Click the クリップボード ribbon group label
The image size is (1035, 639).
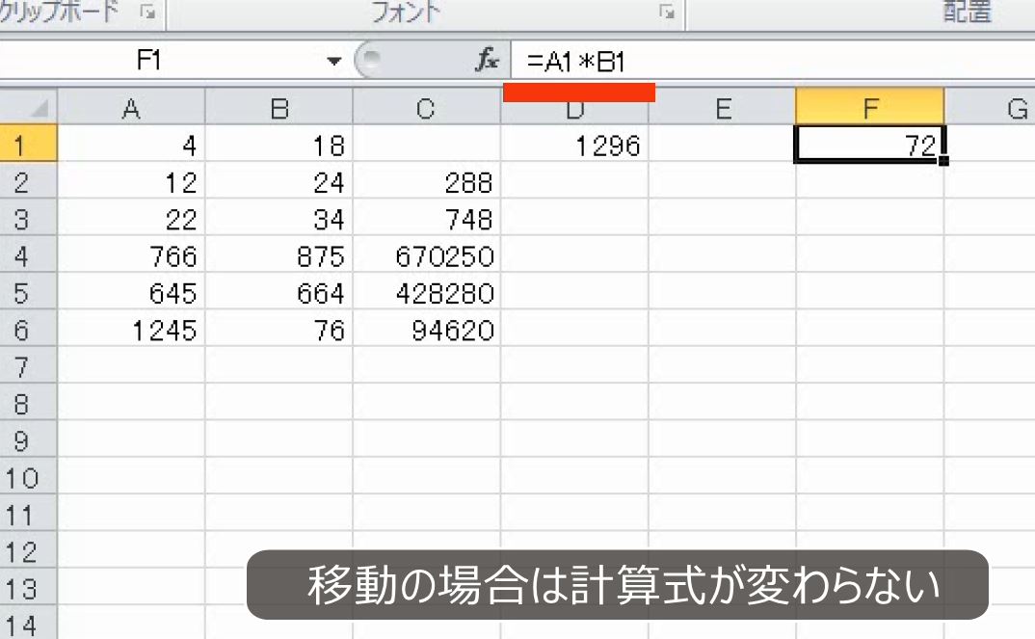tap(58, 13)
